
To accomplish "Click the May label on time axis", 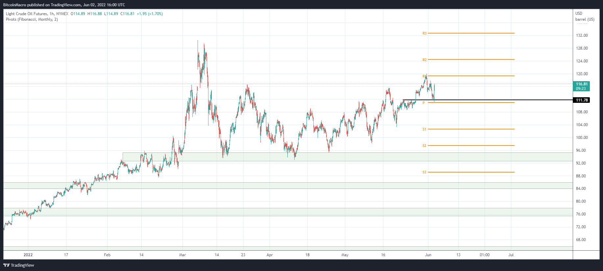I will point(345,255).
